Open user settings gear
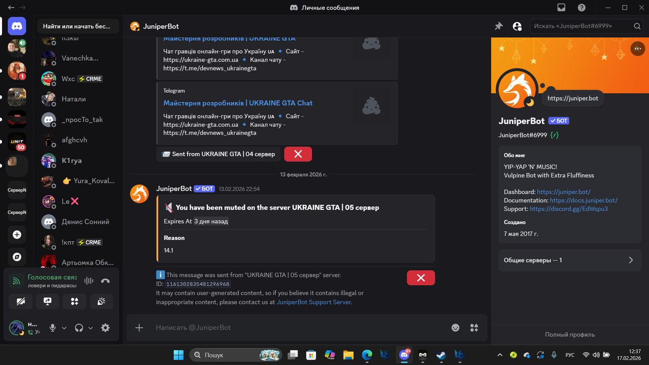Screen dimensions: 649x365 (105, 328)
